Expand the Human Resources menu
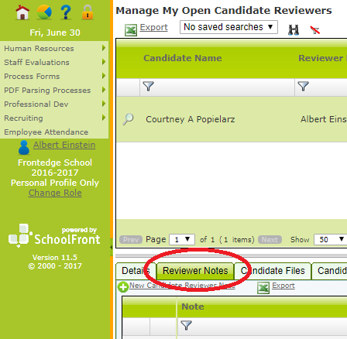The image size is (347, 339). click(54, 48)
